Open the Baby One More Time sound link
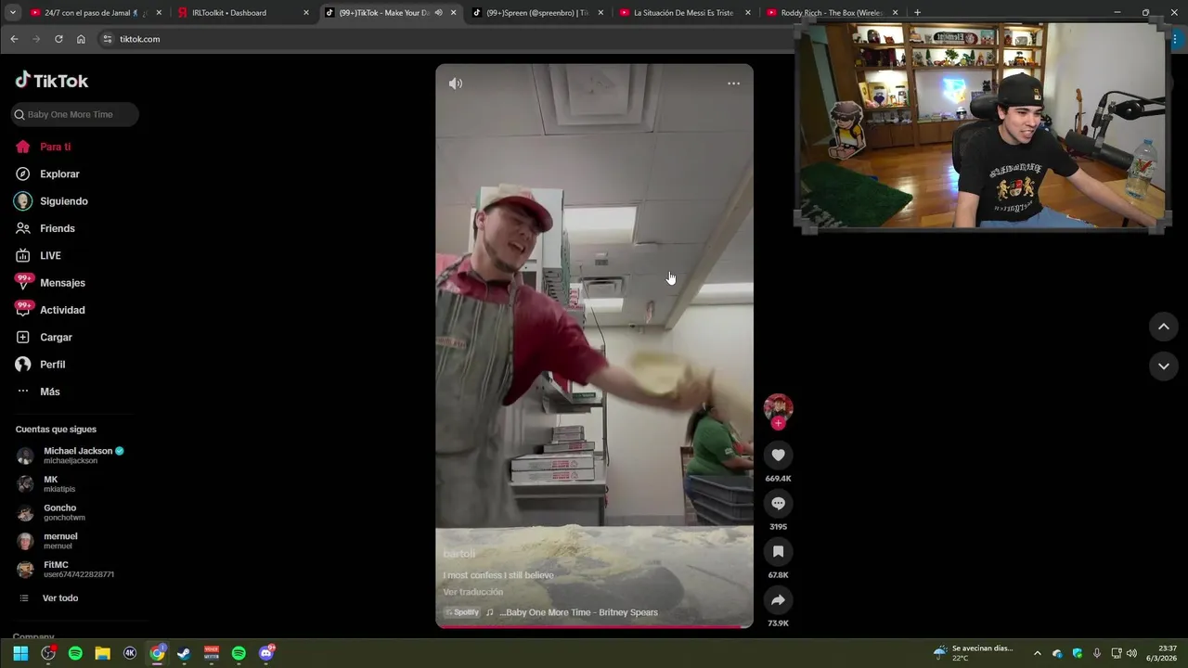The height and width of the screenshot is (668, 1188). tap(578, 612)
